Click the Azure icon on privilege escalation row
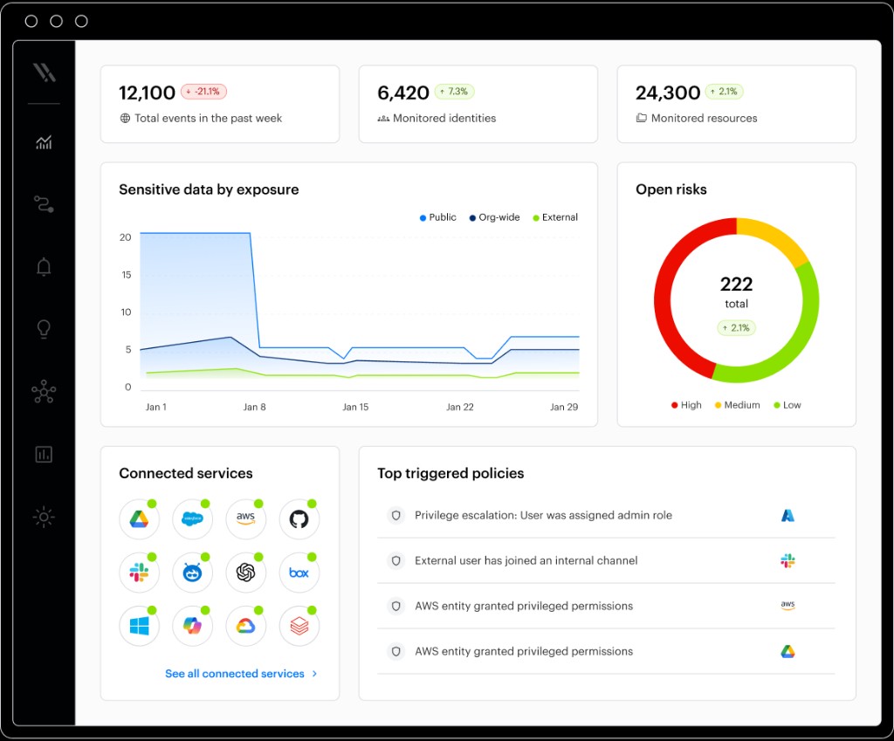This screenshot has width=894, height=741. (x=787, y=515)
